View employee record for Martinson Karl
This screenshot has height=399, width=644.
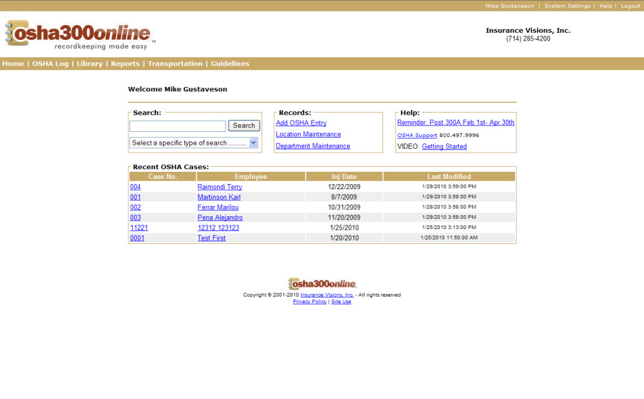(219, 197)
